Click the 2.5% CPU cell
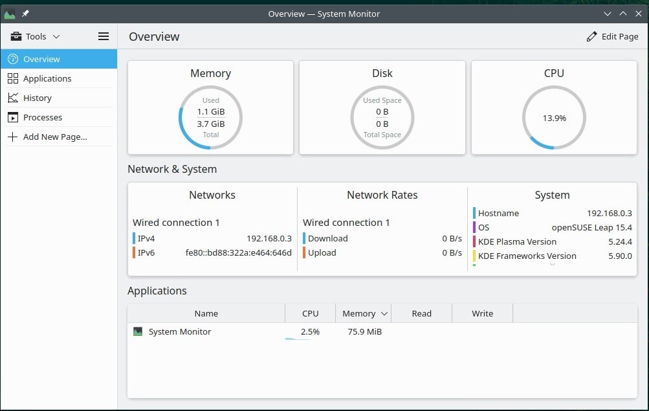Screen dimensions: 649x411 click(310, 331)
